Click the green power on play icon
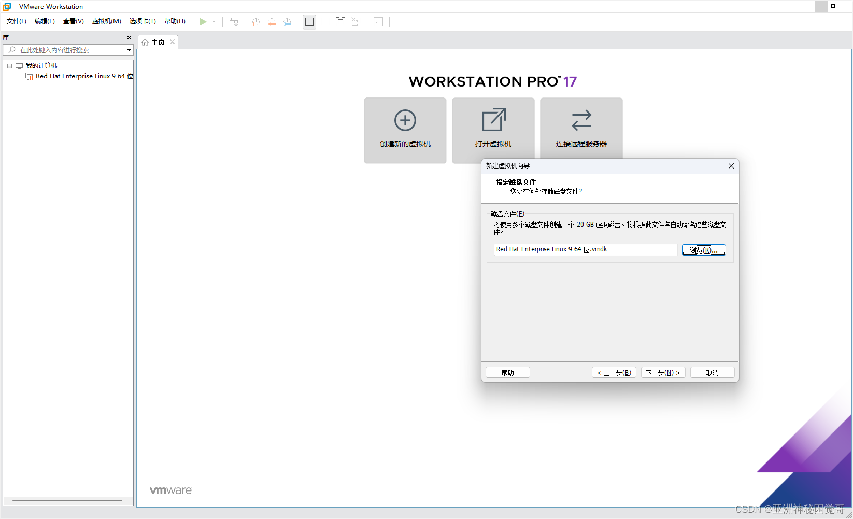 click(x=203, y=22)
